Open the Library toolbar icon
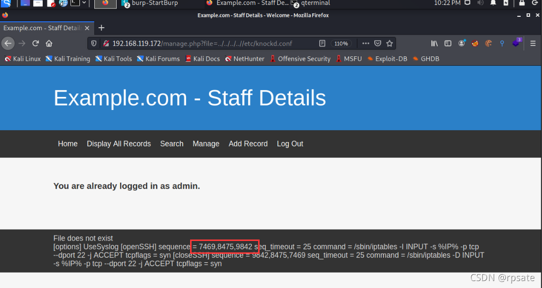Screen dimensions: 542x288 point(434,44)
